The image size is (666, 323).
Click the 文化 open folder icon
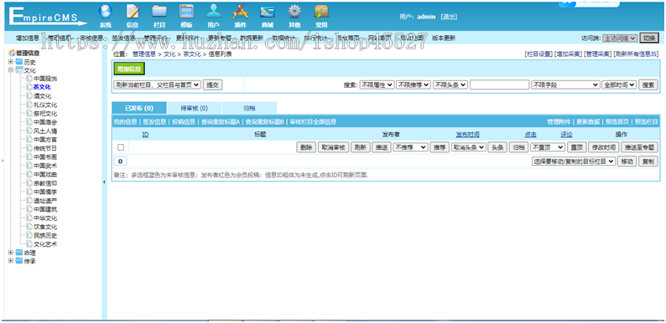pos(18,70)
